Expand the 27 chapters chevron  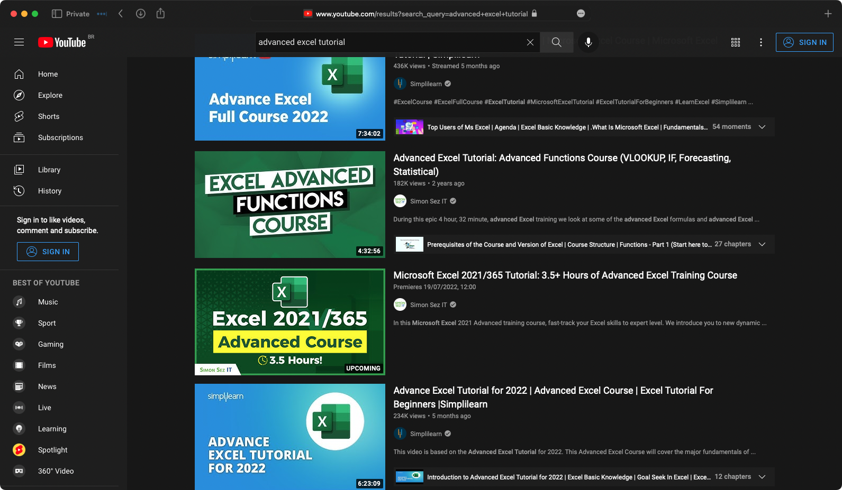tap(762, 244)
